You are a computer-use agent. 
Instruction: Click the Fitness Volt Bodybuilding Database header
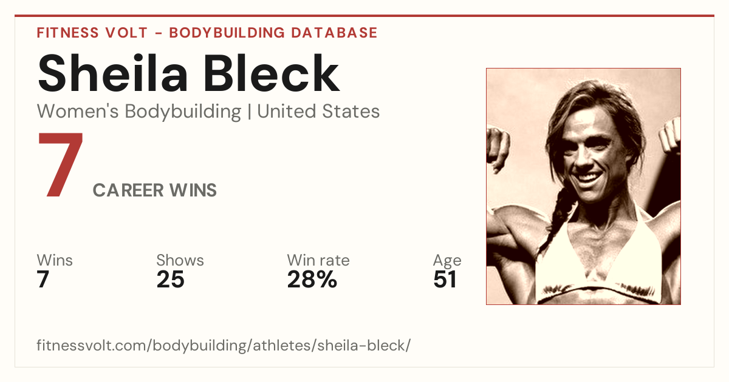pos(207,33)
